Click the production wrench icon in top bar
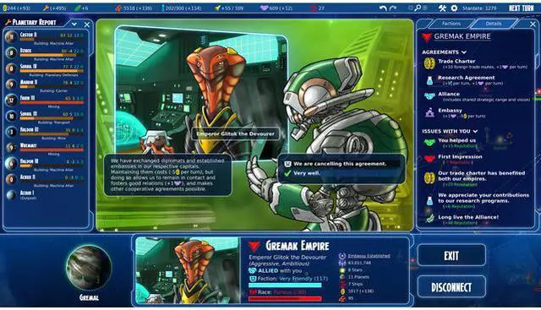This screenshot has width=541, height=310. [46, 8]
